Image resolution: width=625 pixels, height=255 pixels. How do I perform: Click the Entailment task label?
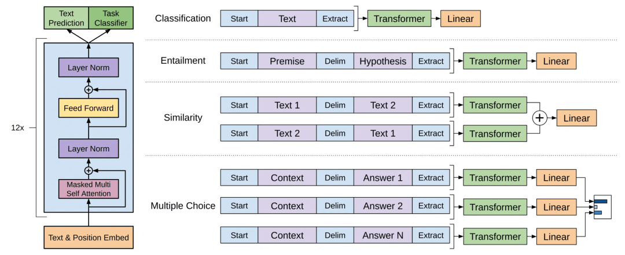tap(183, 61)
